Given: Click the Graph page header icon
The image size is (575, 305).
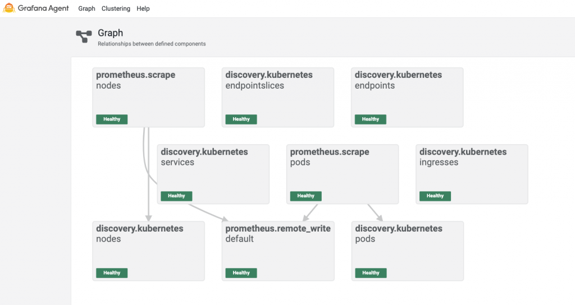Looking at the screenshot, I should coord(84,37).
